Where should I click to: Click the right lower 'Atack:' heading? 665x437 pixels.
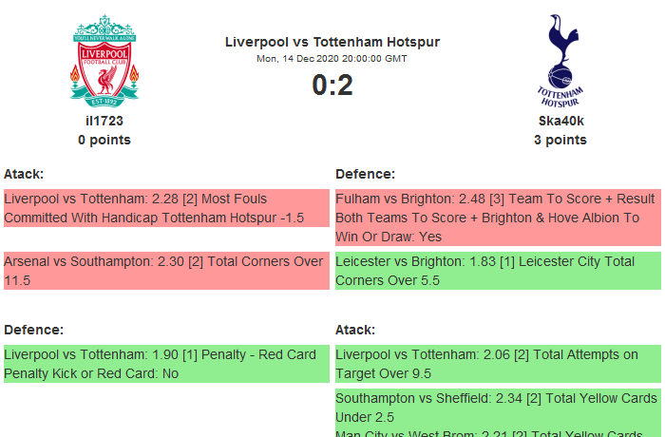coord(355,330)
